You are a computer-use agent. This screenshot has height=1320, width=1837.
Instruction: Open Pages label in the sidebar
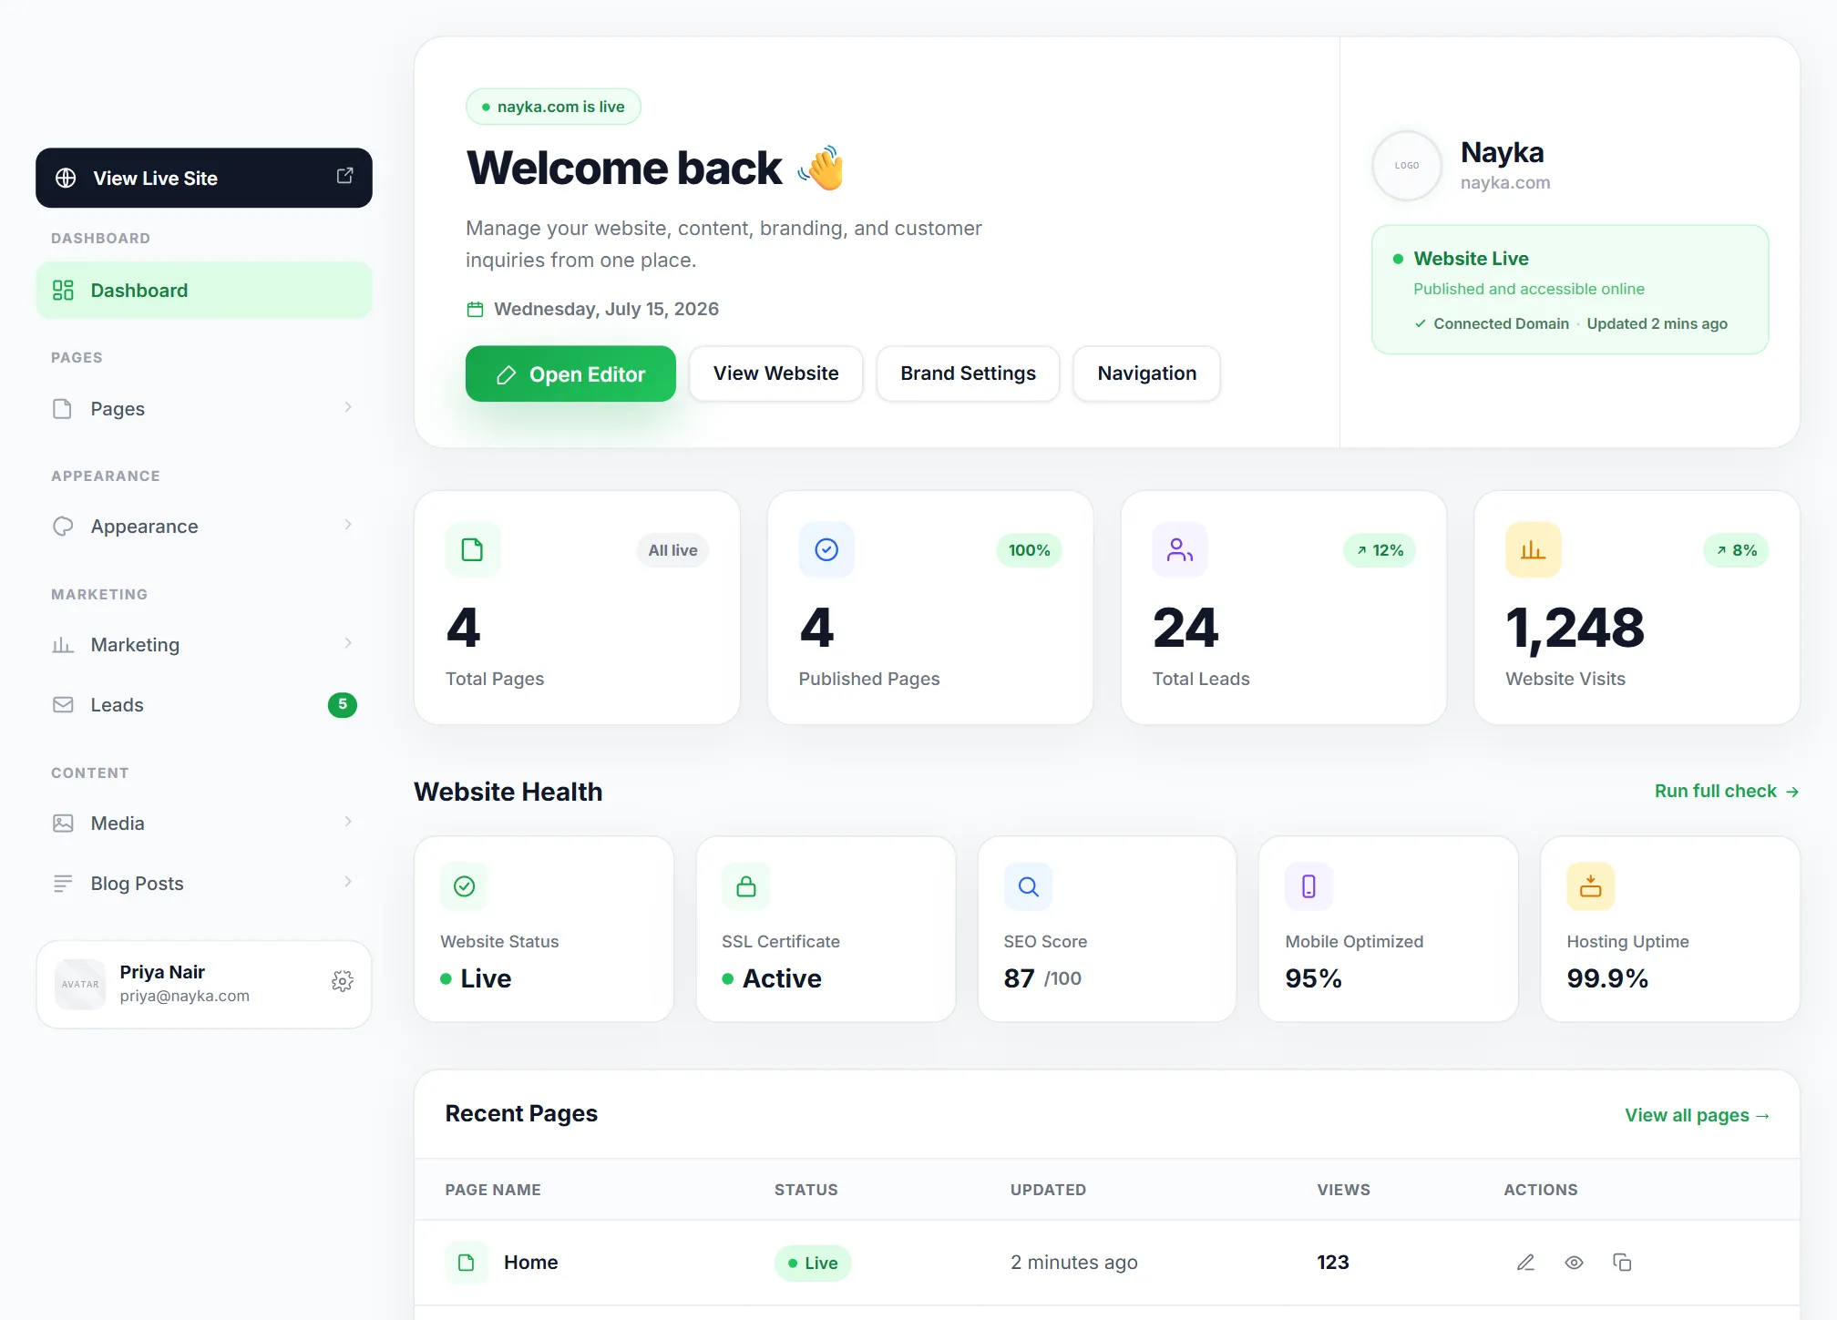[118, 409]
